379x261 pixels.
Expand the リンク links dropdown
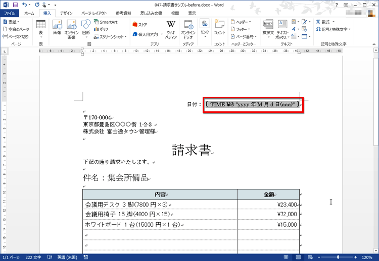[x=205, y=36]
